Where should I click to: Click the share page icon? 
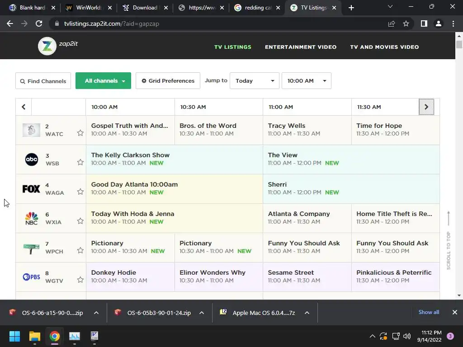[392, 23]
